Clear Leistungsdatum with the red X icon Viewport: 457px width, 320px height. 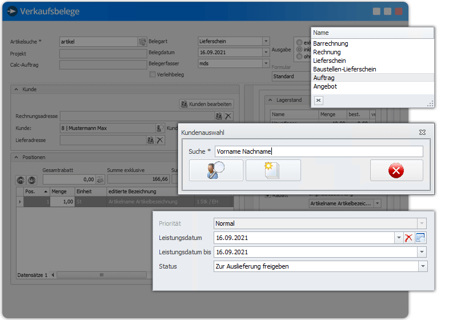tap(408, 238)
